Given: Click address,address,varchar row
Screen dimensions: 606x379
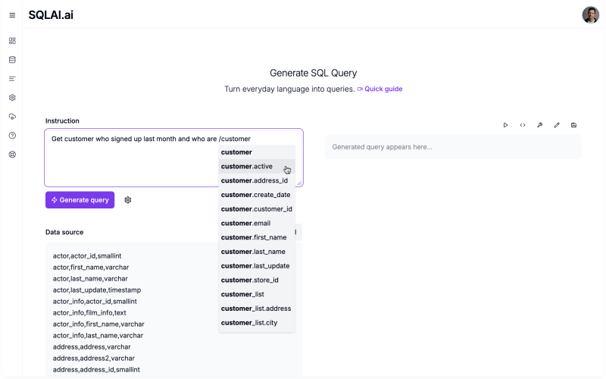Looking at the screenshot, I should click(92, 347).
